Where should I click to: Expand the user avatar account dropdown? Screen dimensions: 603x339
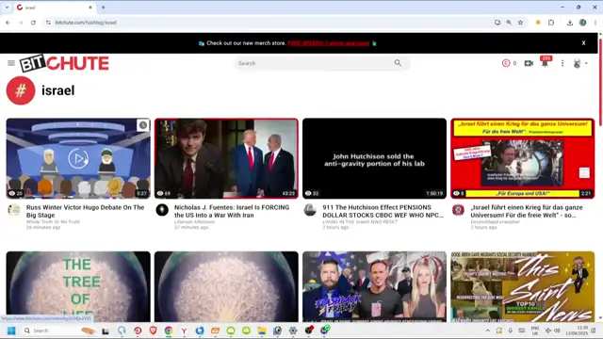pyautogui.click(x=580, y=63)
